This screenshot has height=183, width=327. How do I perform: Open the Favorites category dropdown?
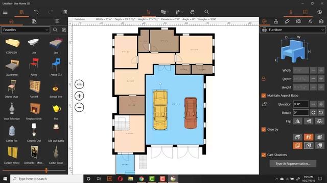(x=26, y=30)
